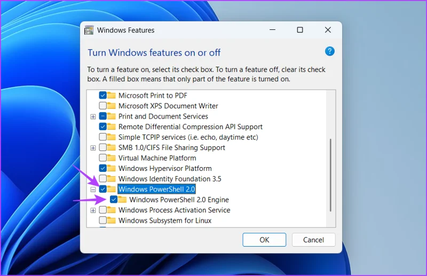Uncheck Windows Hypervisor Platform checkbox
427x276 pixels.
pos(102,168)
